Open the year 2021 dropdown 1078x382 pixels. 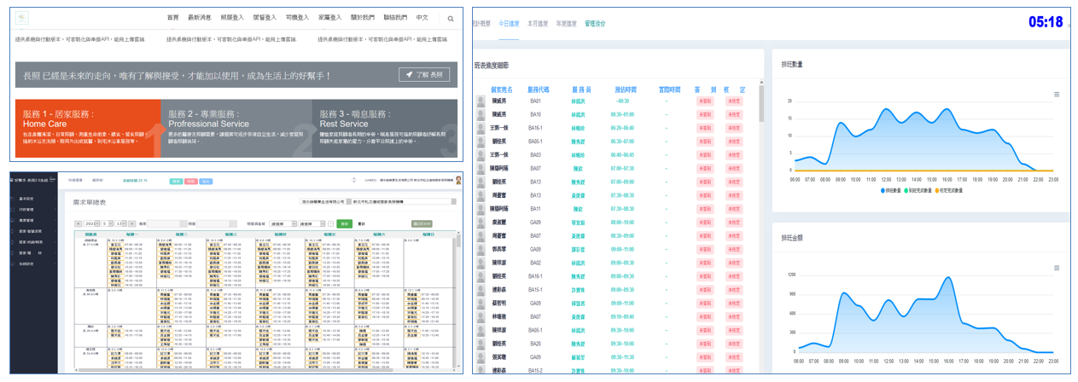tap(90, 223)
